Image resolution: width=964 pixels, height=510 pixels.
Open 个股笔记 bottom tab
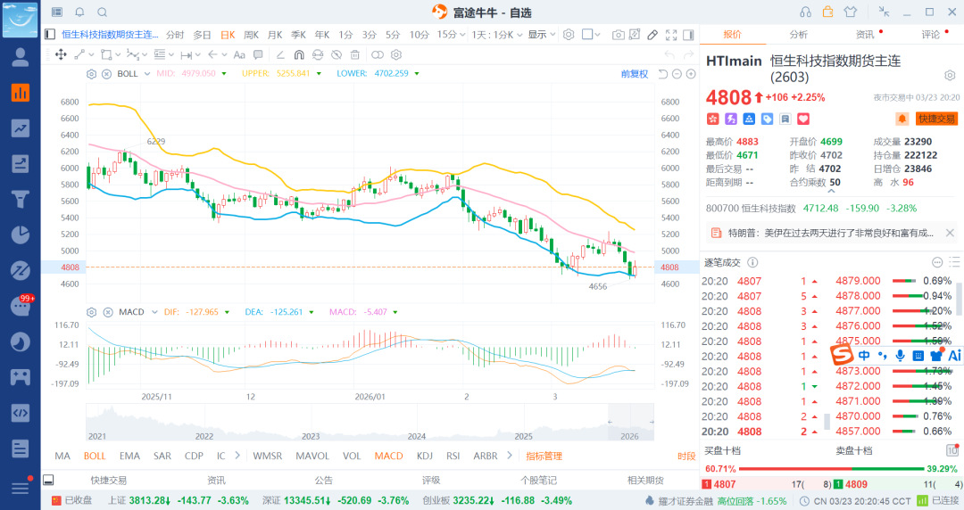point(538,481)
